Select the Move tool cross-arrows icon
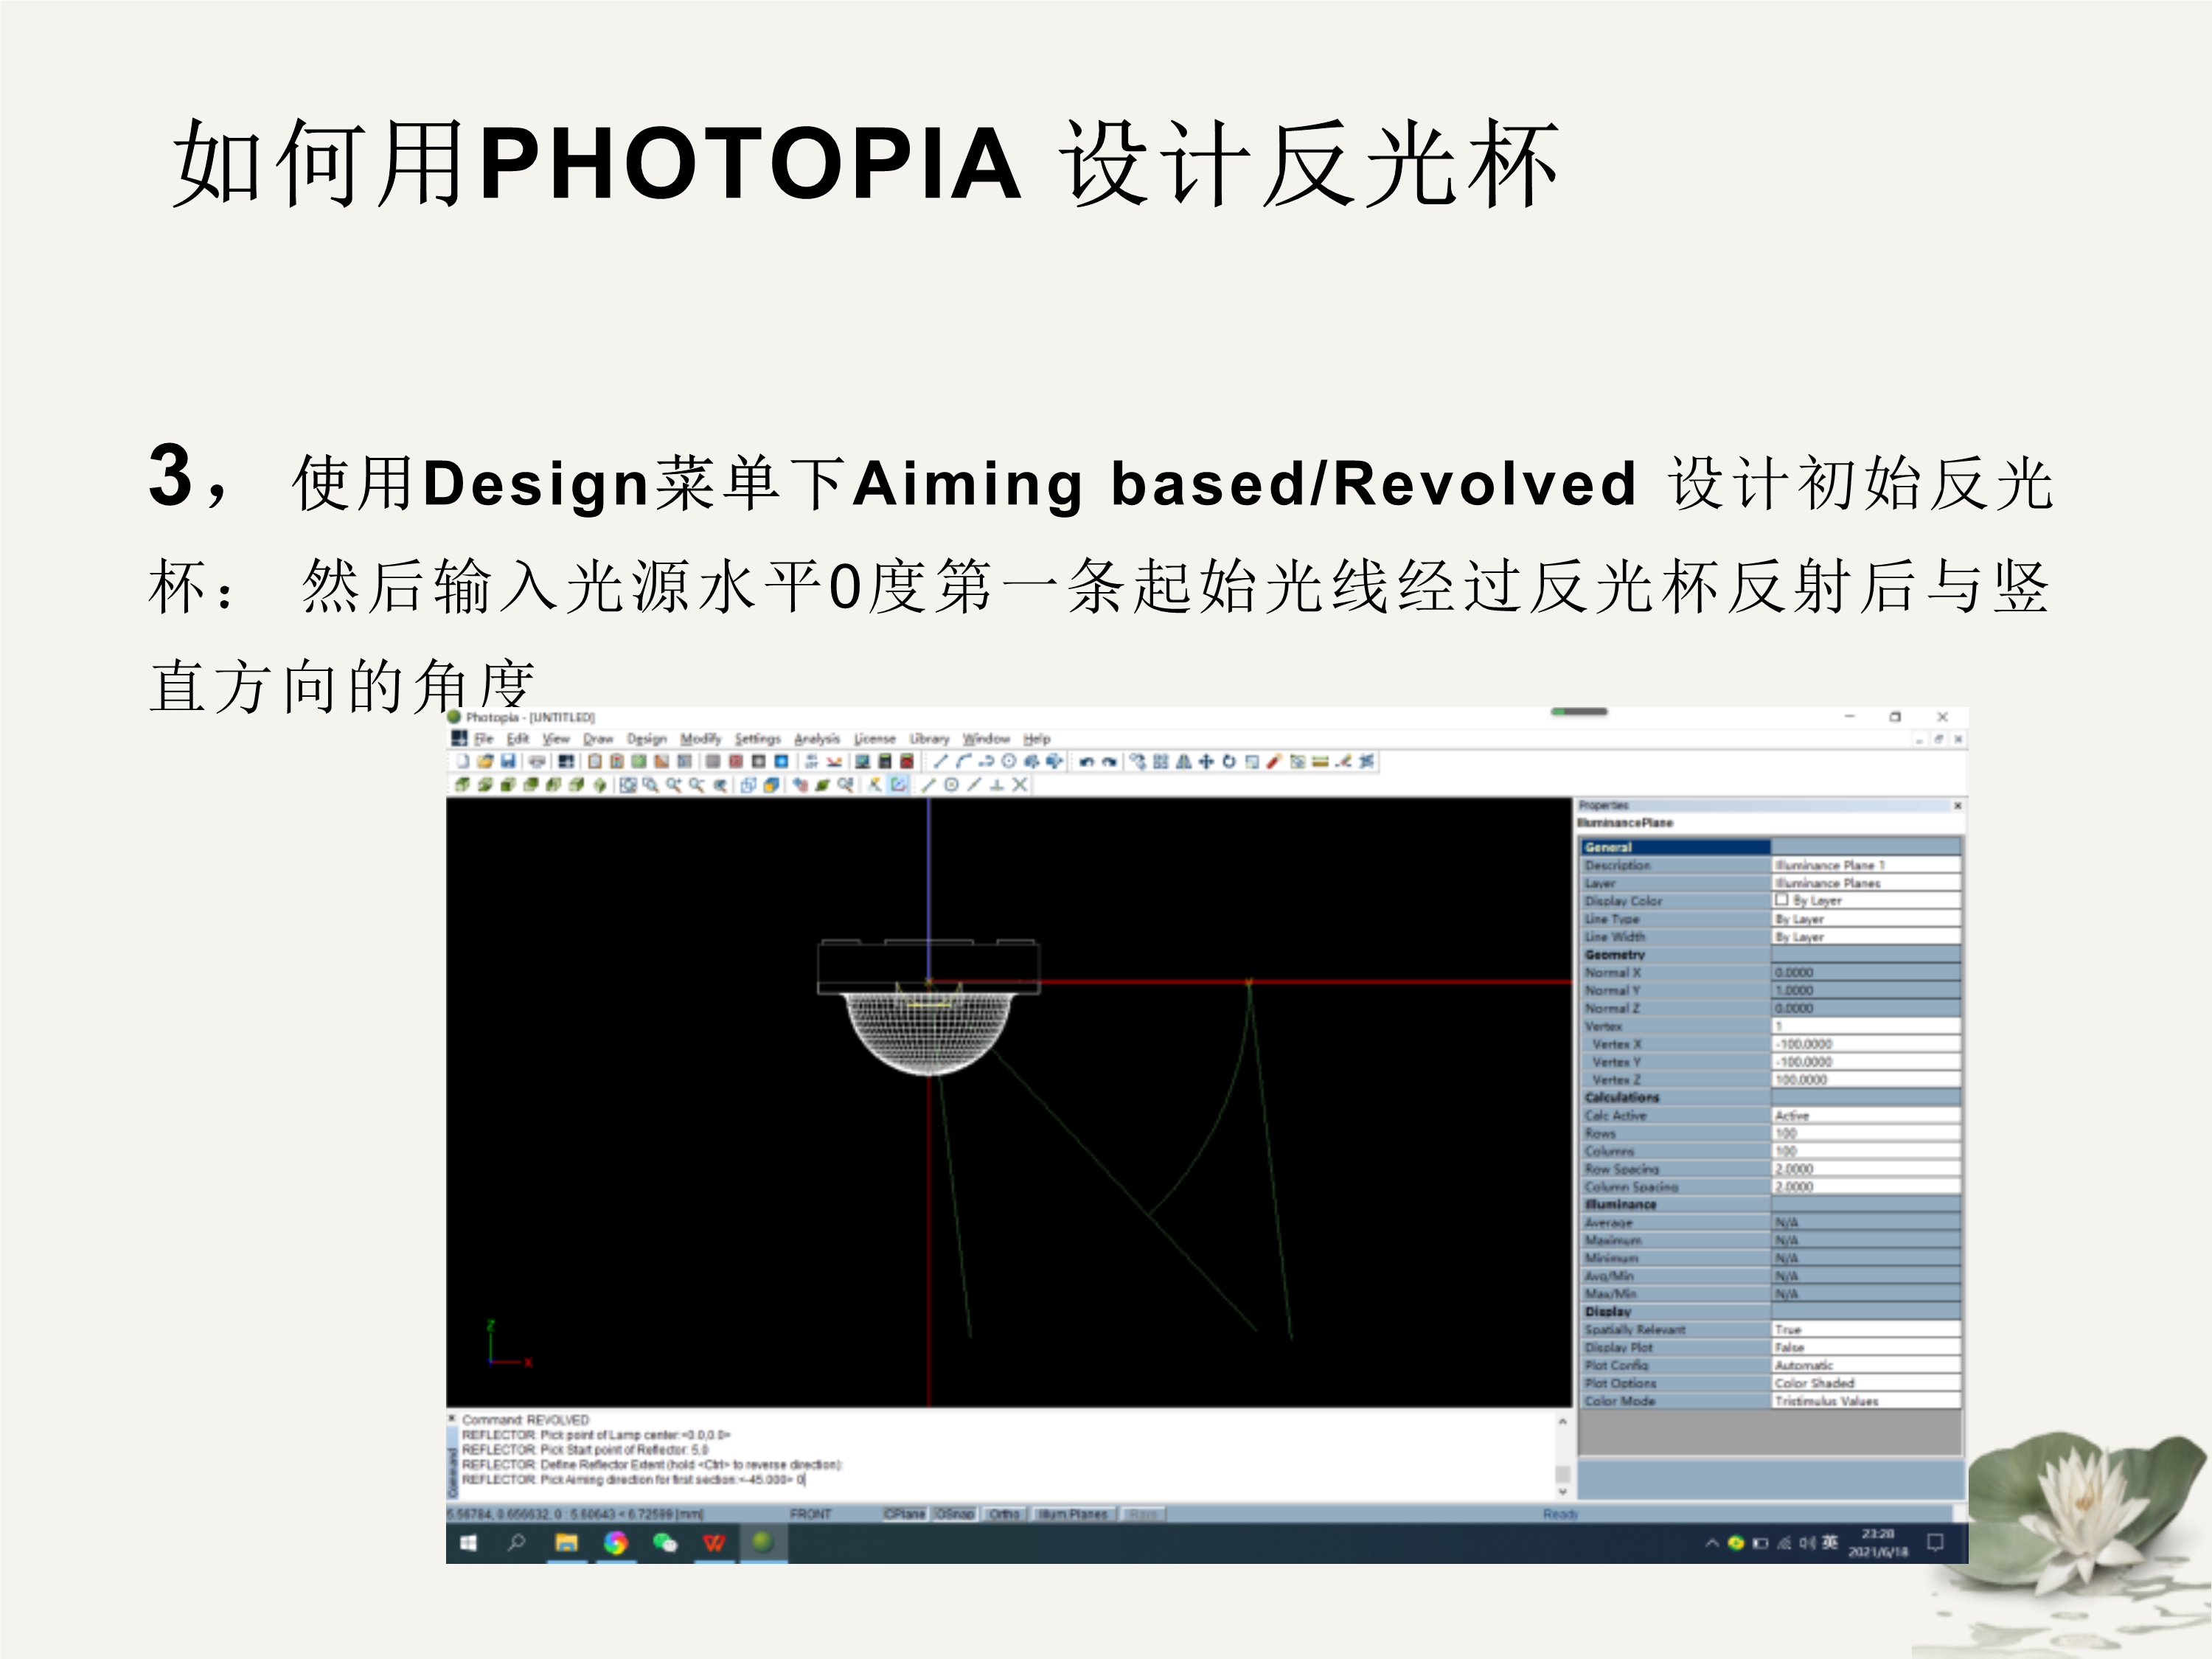Image resolution: width=2212 pixels, height=1659 pixels. click(1206, 761)
